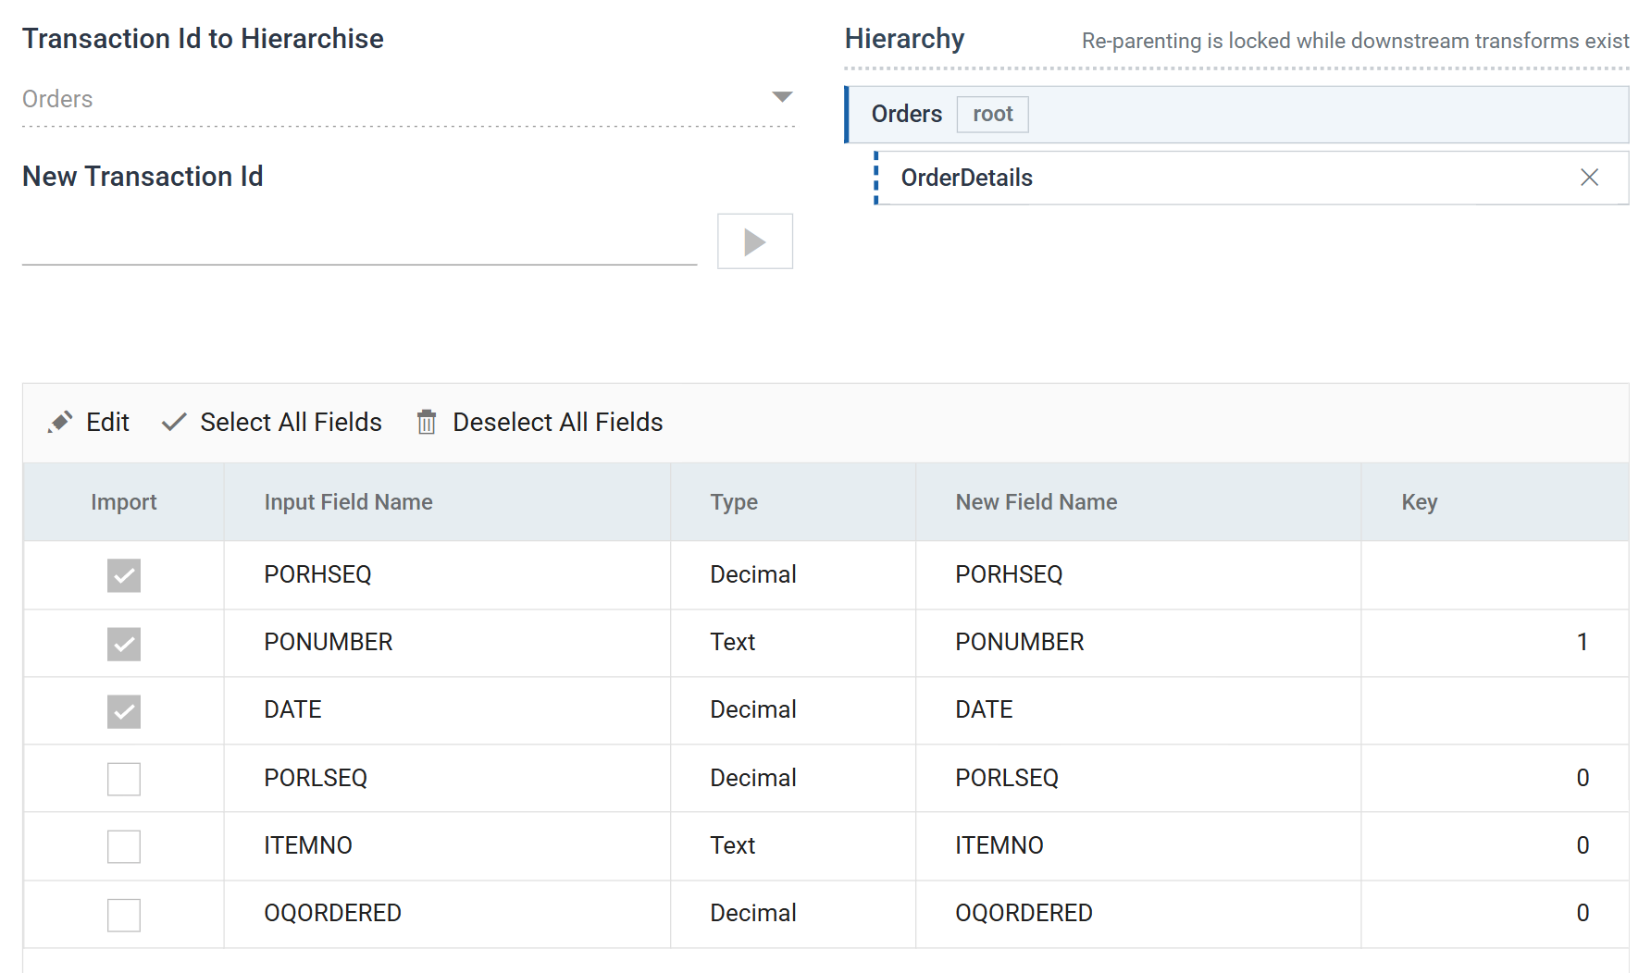Uncheck the PONUMBER import checkbox
This screenshot has width=1651, height=973.
(x=124, y=644)
